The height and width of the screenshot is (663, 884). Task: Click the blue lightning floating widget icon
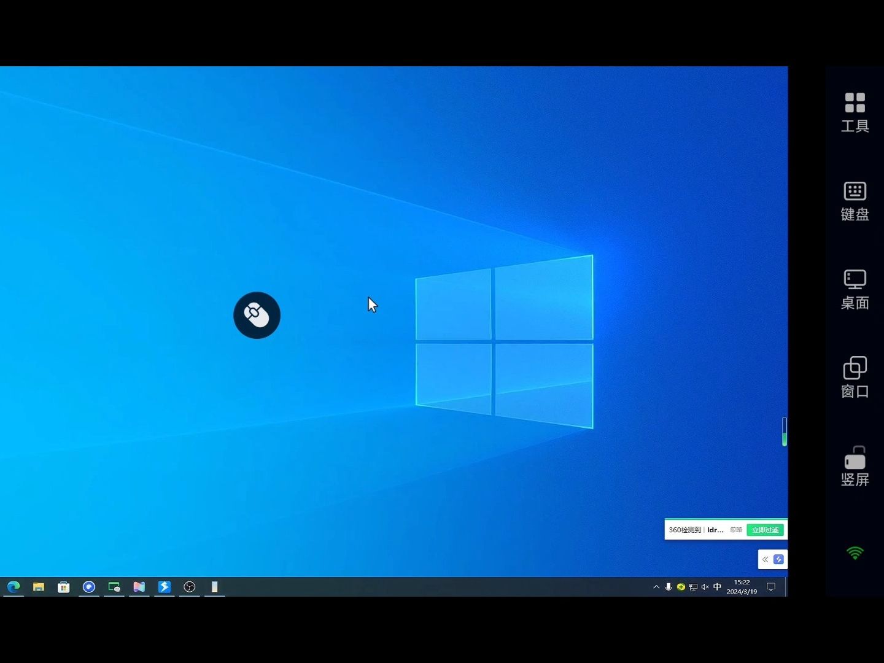[778, 559]
